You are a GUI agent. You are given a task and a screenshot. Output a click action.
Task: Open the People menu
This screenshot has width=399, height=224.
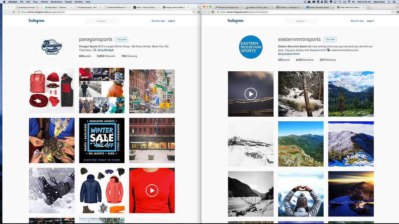point(68,2)
